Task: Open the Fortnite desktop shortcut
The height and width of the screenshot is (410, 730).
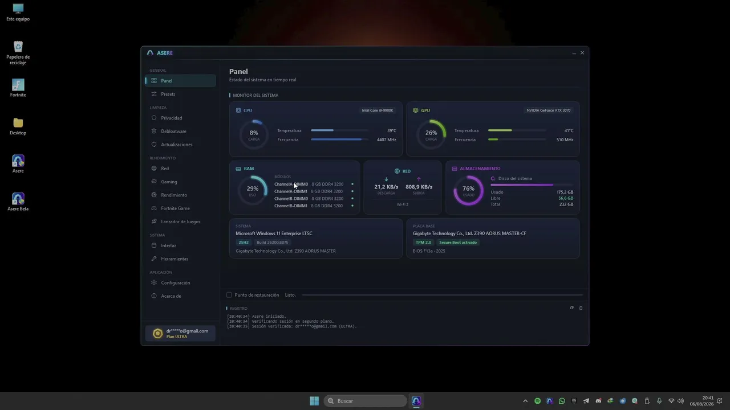Action: 18,88
